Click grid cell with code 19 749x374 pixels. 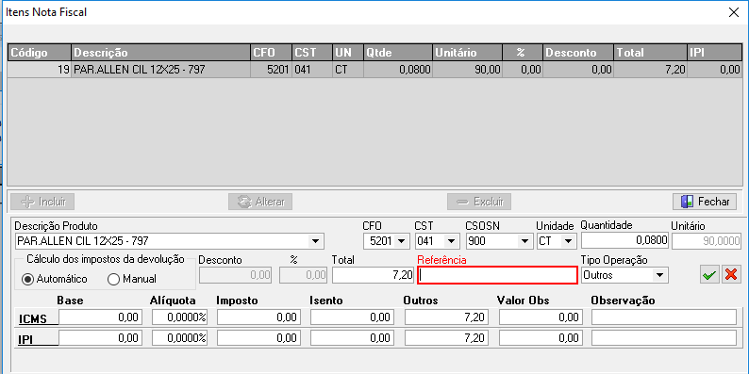point(40,70)
